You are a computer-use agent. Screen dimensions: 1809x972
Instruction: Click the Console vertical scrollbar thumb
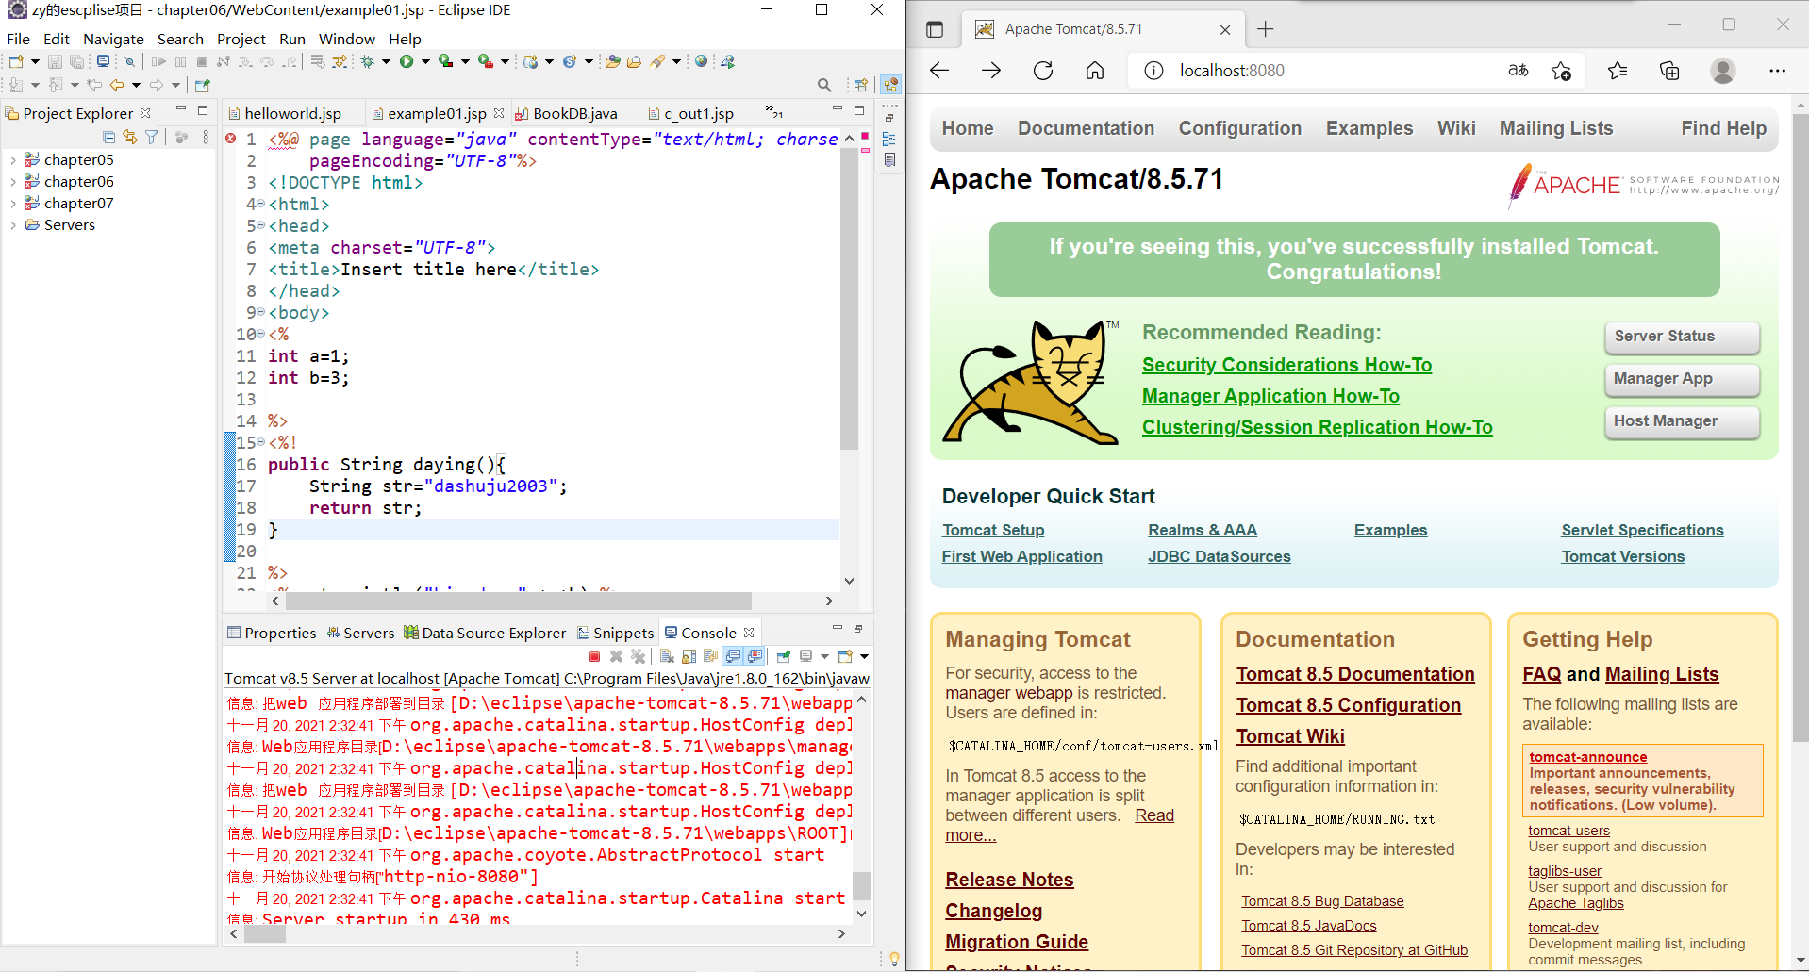click(861, 886)
